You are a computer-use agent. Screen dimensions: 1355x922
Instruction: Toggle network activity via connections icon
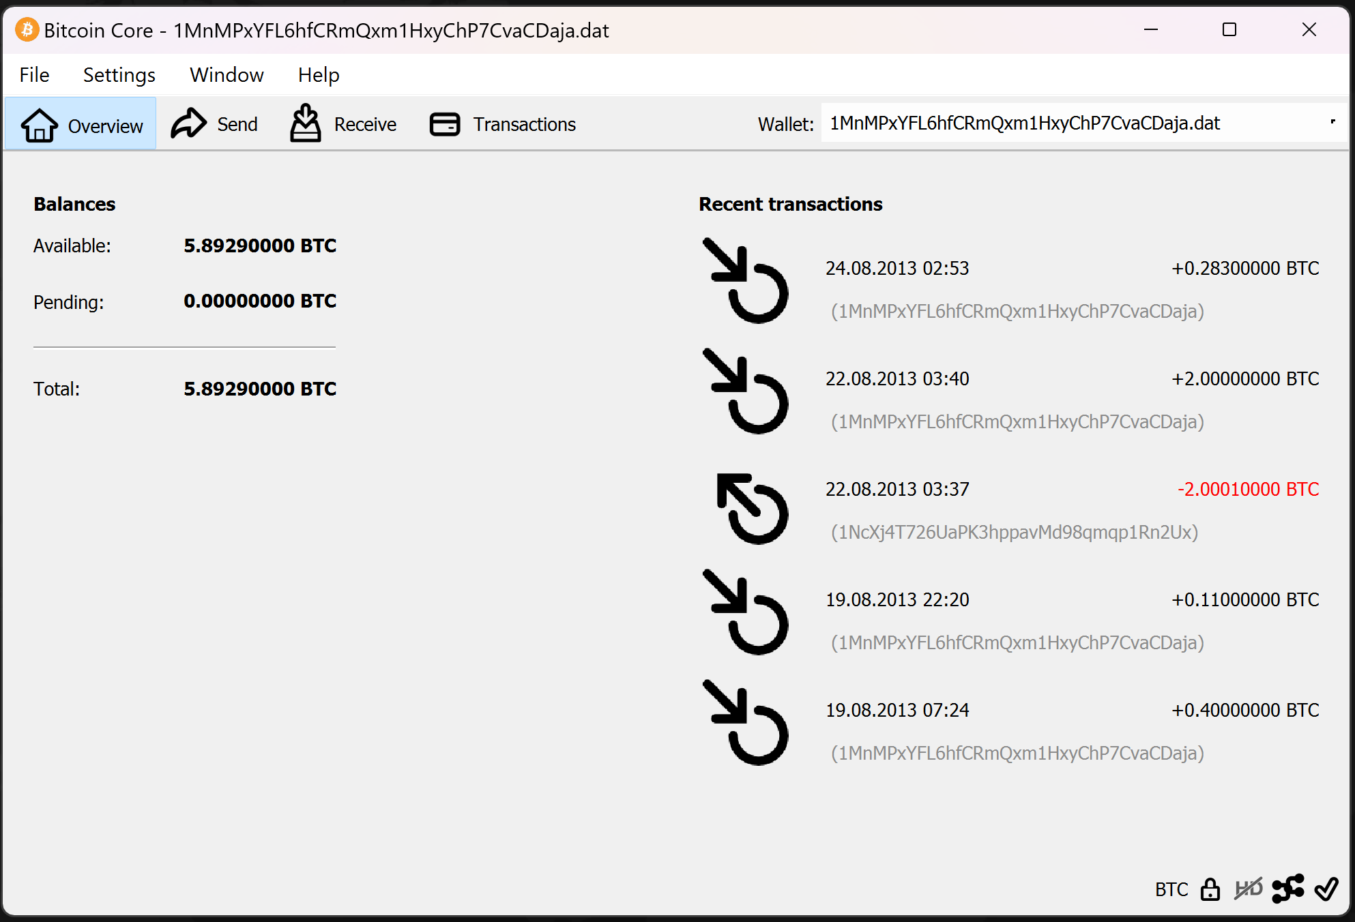(x=1287, y=889)
